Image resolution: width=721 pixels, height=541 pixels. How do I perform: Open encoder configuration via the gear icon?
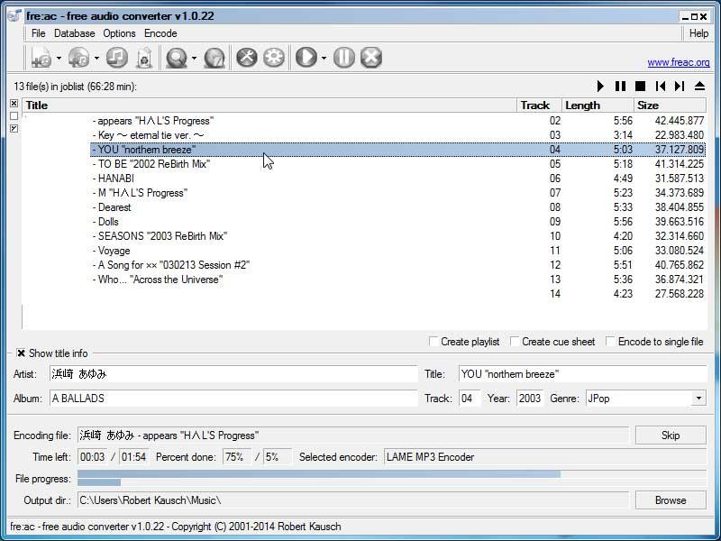(274, 58)
